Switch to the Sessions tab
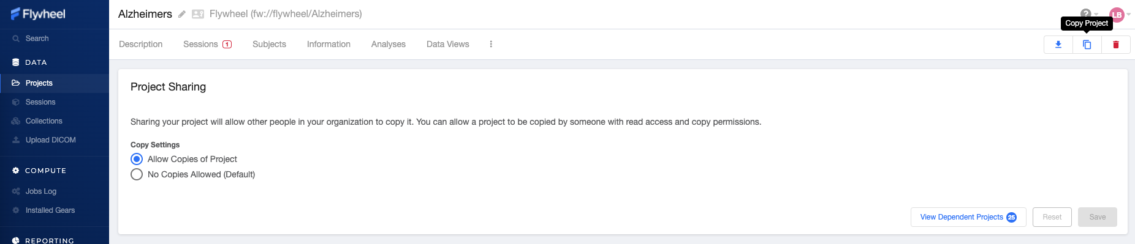1135x244 pixels. pos(207,44)
